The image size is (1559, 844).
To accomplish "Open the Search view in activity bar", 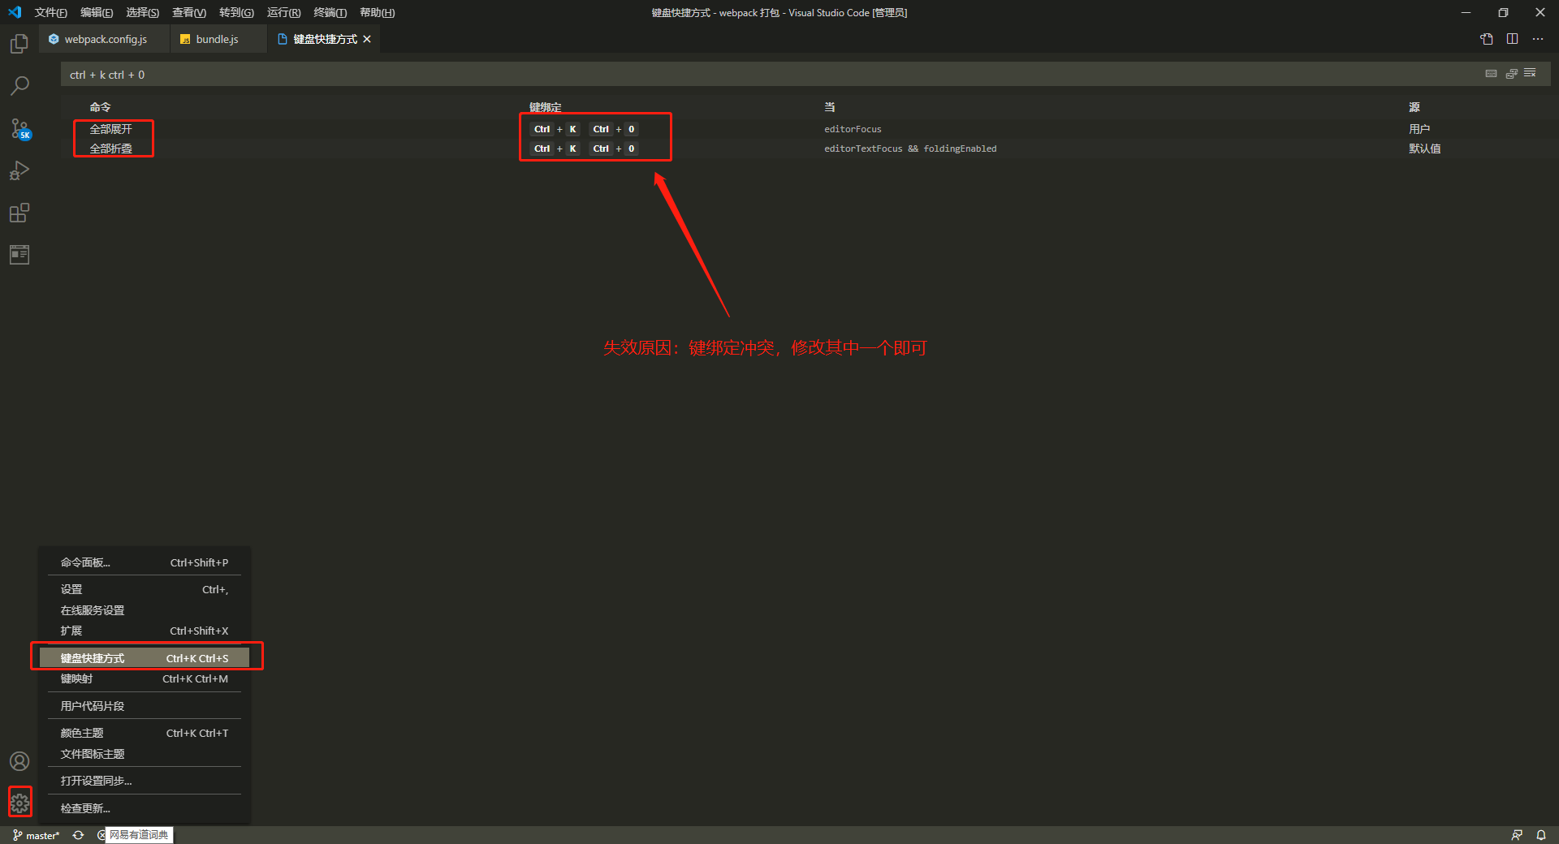I will coord(19,85).
